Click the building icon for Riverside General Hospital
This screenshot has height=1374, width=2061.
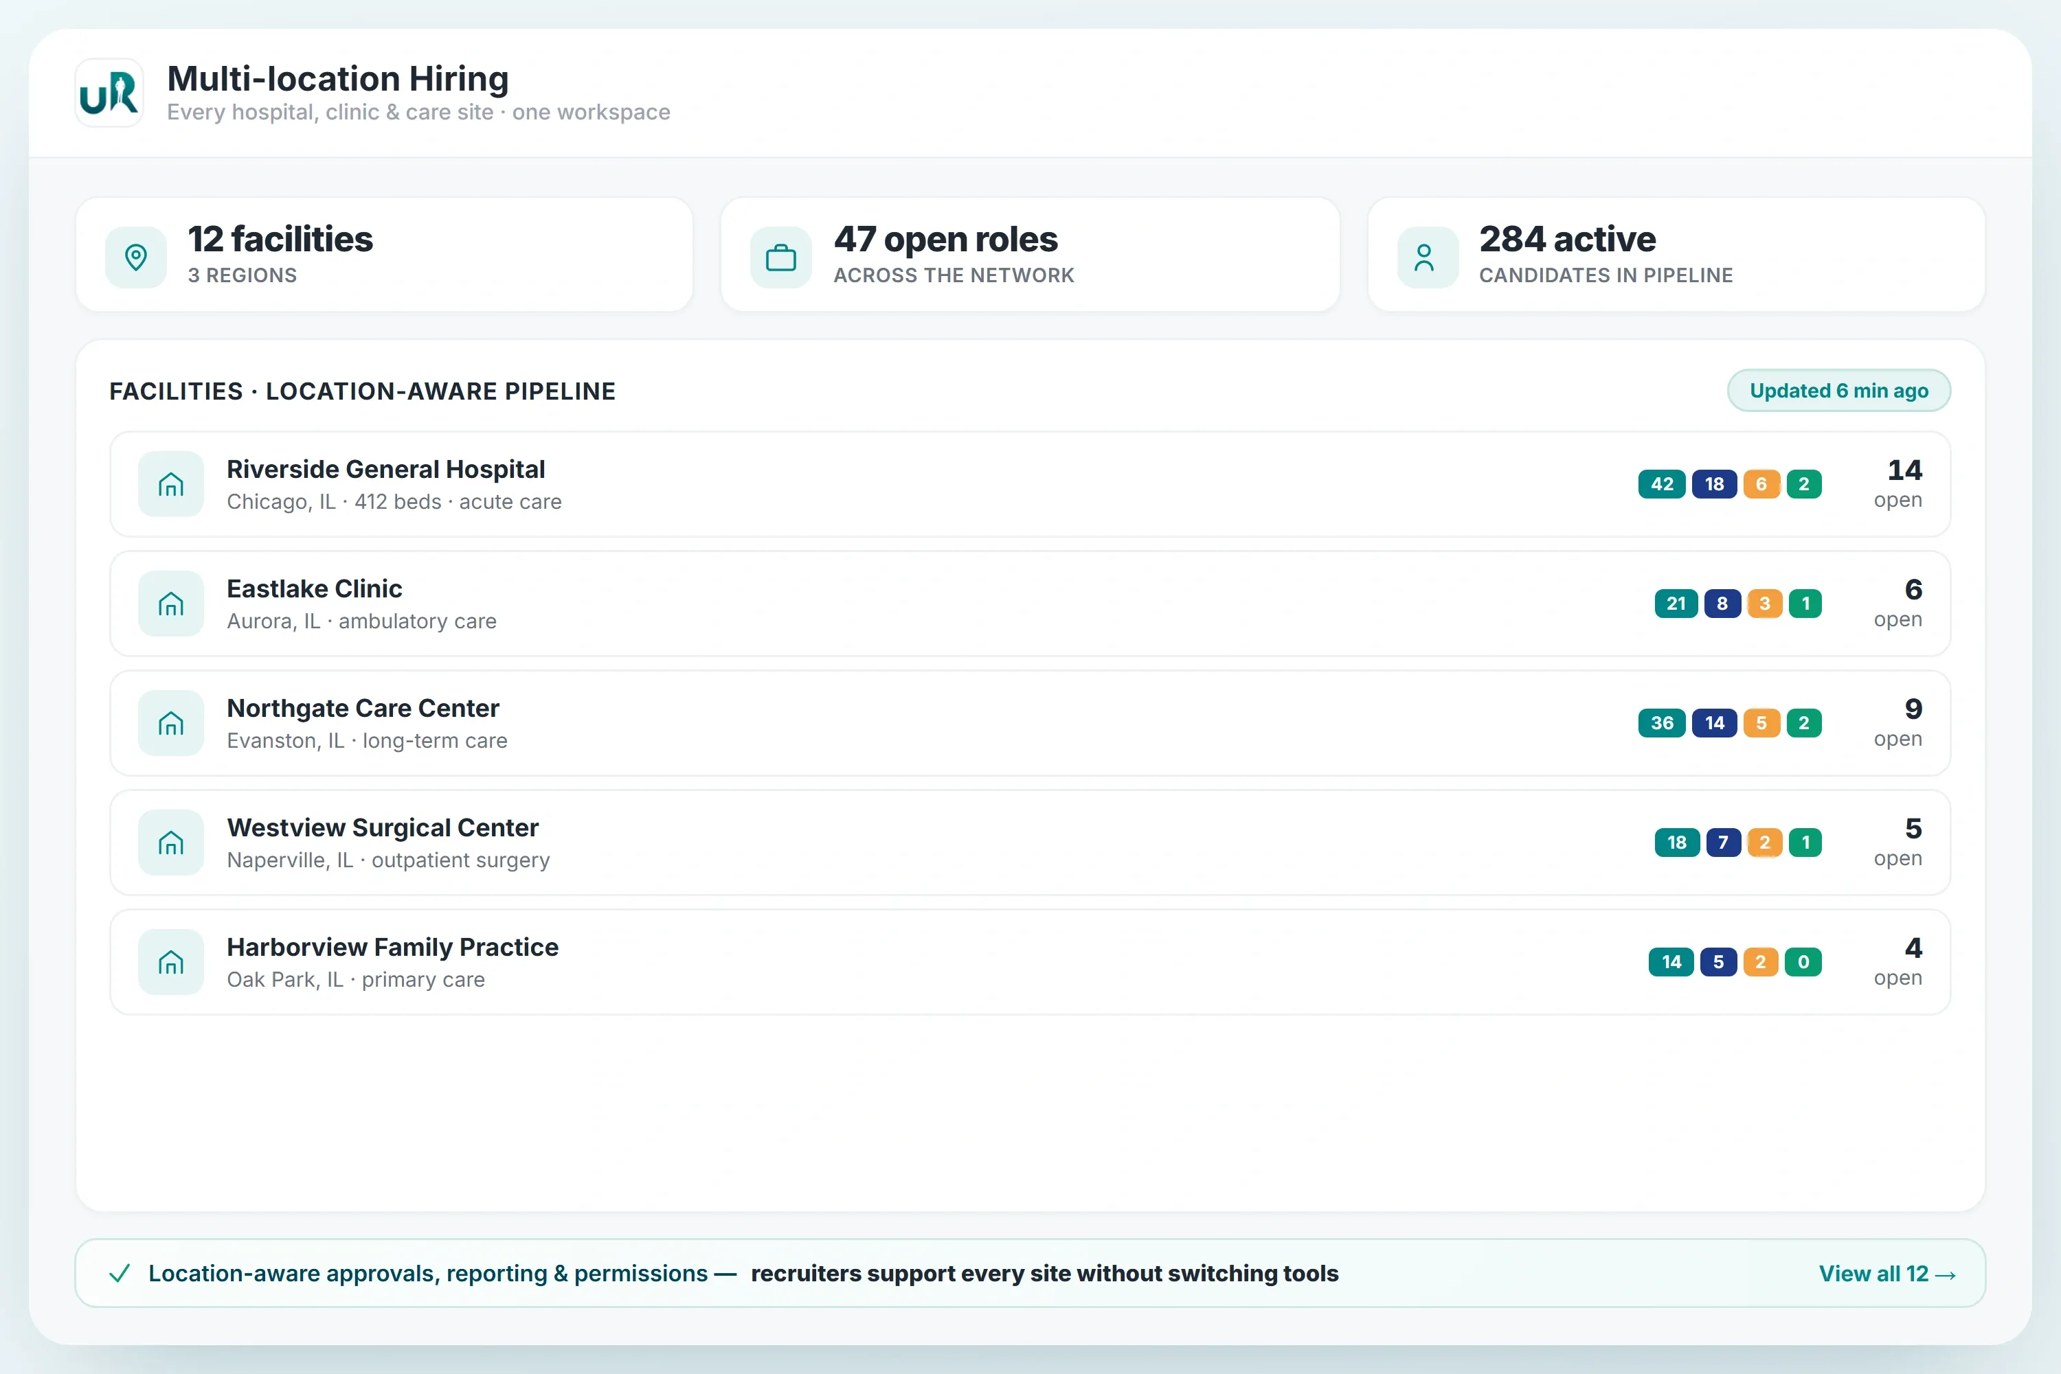point(171,483)
